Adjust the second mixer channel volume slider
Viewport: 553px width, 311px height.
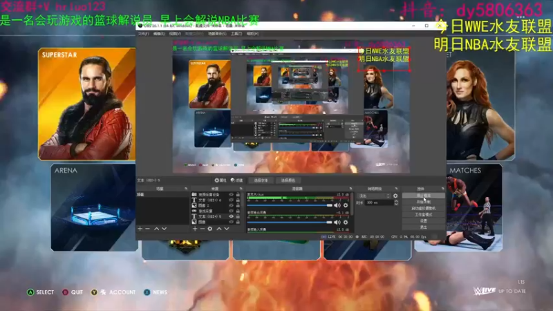(x=290, y=222)
